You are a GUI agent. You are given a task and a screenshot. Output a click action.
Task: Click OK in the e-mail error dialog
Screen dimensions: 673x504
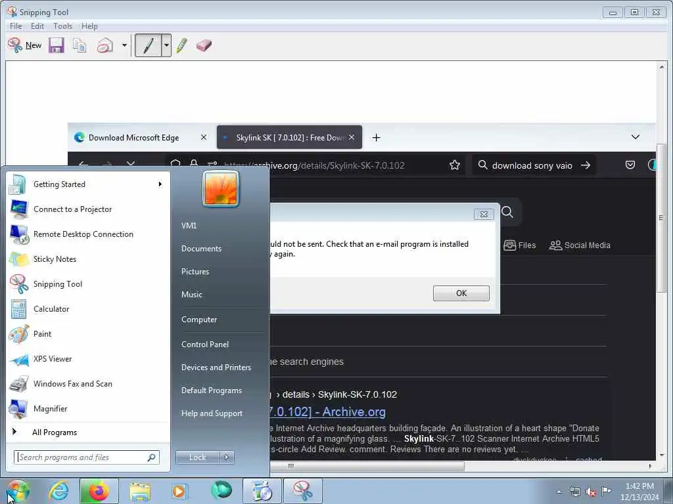461,293
